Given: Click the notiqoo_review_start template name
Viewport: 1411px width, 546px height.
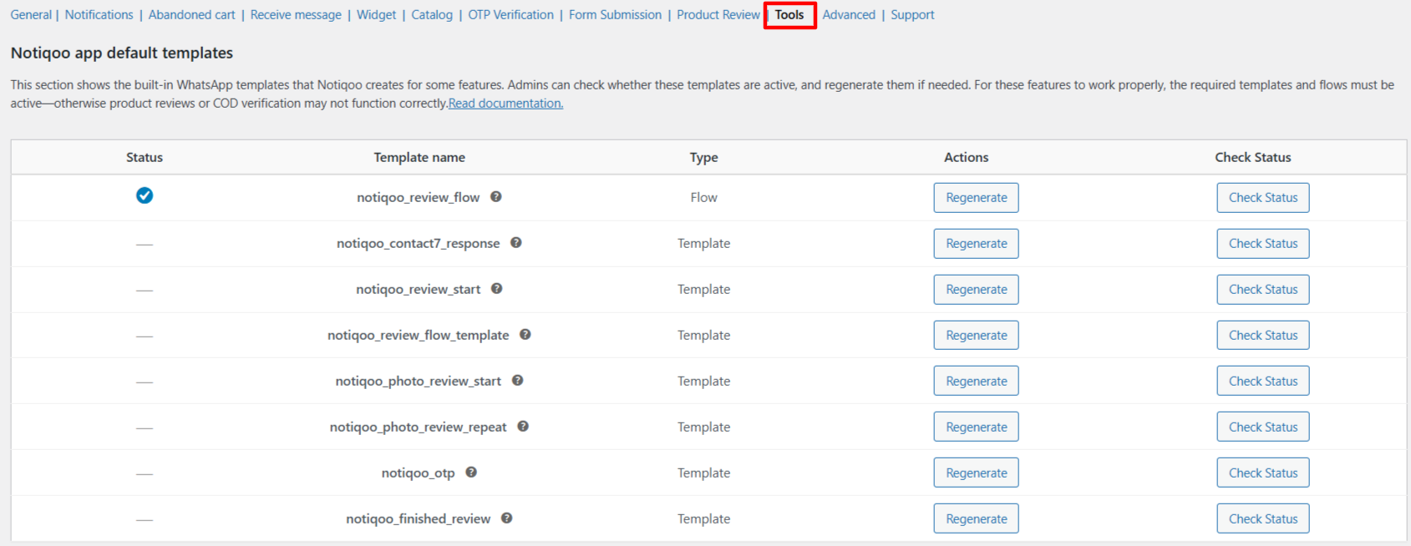Looking at the screenshot, I should 418,290.
